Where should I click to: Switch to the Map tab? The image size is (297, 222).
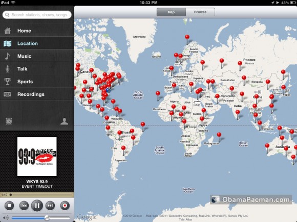click(171, 12)
